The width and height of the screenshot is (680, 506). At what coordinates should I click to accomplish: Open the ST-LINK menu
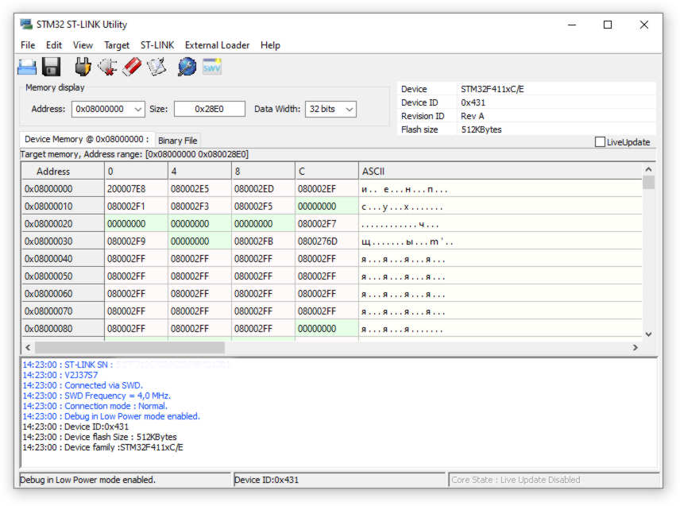pos(157,45)
